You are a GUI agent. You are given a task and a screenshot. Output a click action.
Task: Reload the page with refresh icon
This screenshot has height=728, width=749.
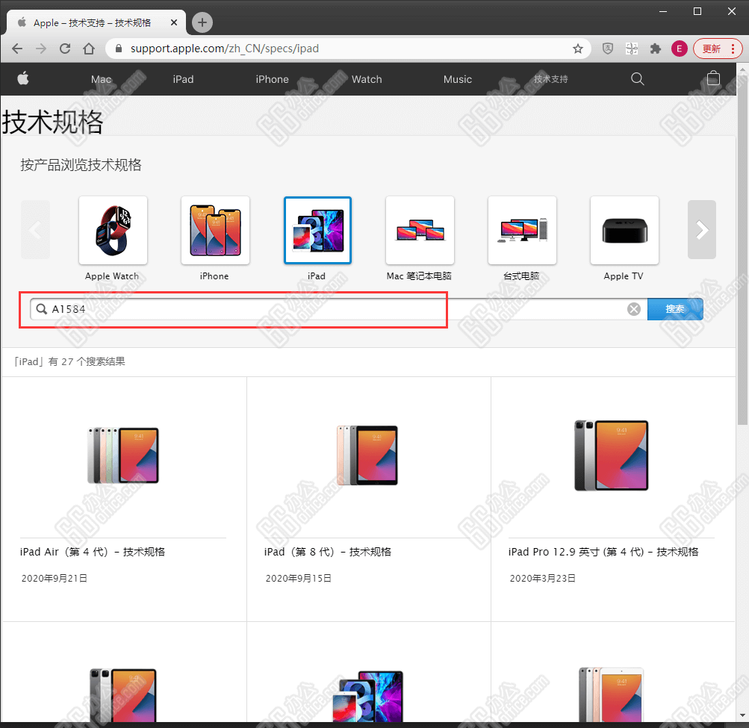click(65, 49)
